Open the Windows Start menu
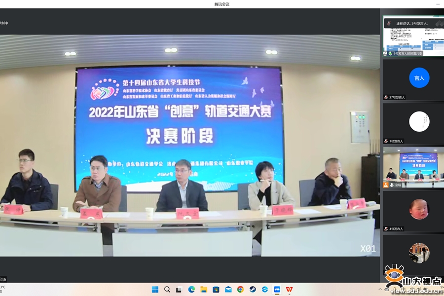444x296 pixels. point(155,290)
